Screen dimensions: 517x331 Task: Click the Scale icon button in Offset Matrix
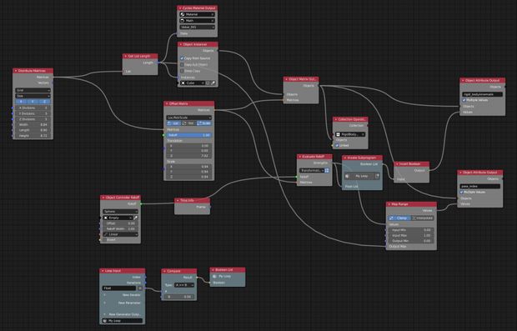pyautogui.click(x=204, y=123)
